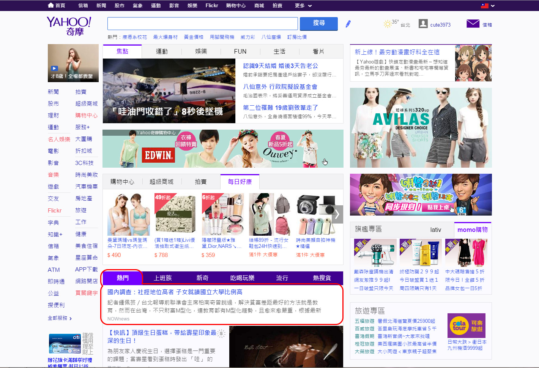The height and width of the screenshot is (368, 539).
Task: Click the main search input field
Action: coord(202,24)
